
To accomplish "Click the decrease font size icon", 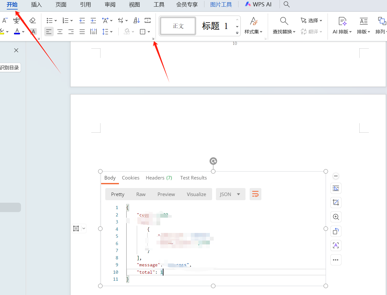I will pyautogui.click(x=5, y=21).
